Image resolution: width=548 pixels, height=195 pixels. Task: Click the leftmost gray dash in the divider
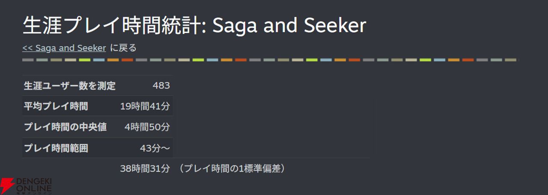click(x=28, y=60)
